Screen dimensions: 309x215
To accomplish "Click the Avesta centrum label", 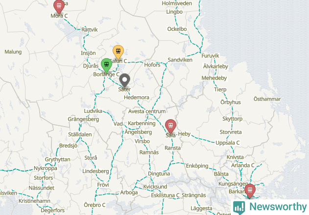I will (147, 111).
